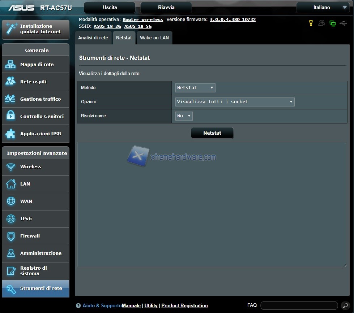Open the Metodo Netstat dropdown
Viewport: 354px width, 313px height.
tap(195, 88)
